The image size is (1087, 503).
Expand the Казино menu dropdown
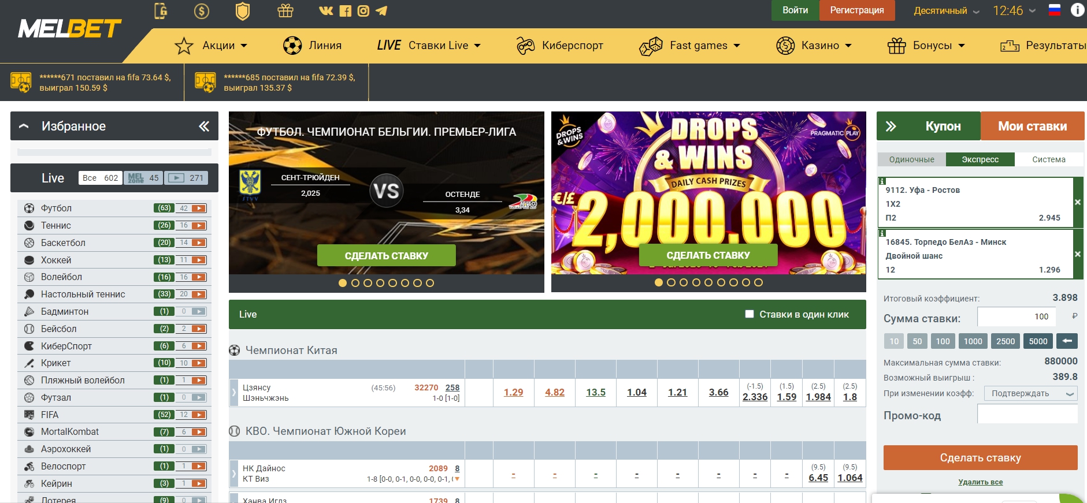click(x=814, y=45)
